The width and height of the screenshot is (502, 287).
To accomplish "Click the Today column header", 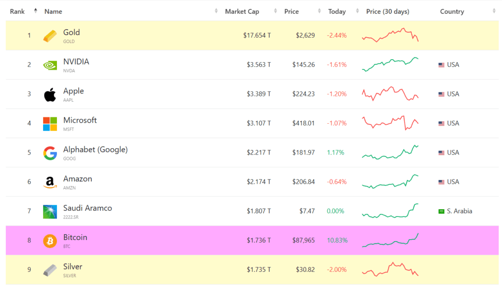I will click(337, 12).
